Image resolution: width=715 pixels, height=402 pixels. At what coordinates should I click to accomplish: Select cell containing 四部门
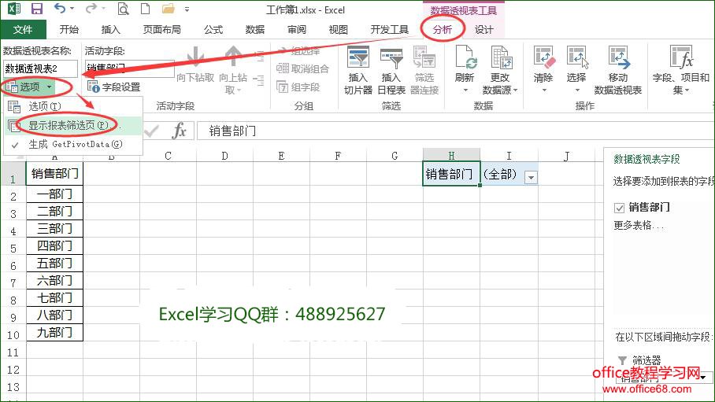point(54,246)
